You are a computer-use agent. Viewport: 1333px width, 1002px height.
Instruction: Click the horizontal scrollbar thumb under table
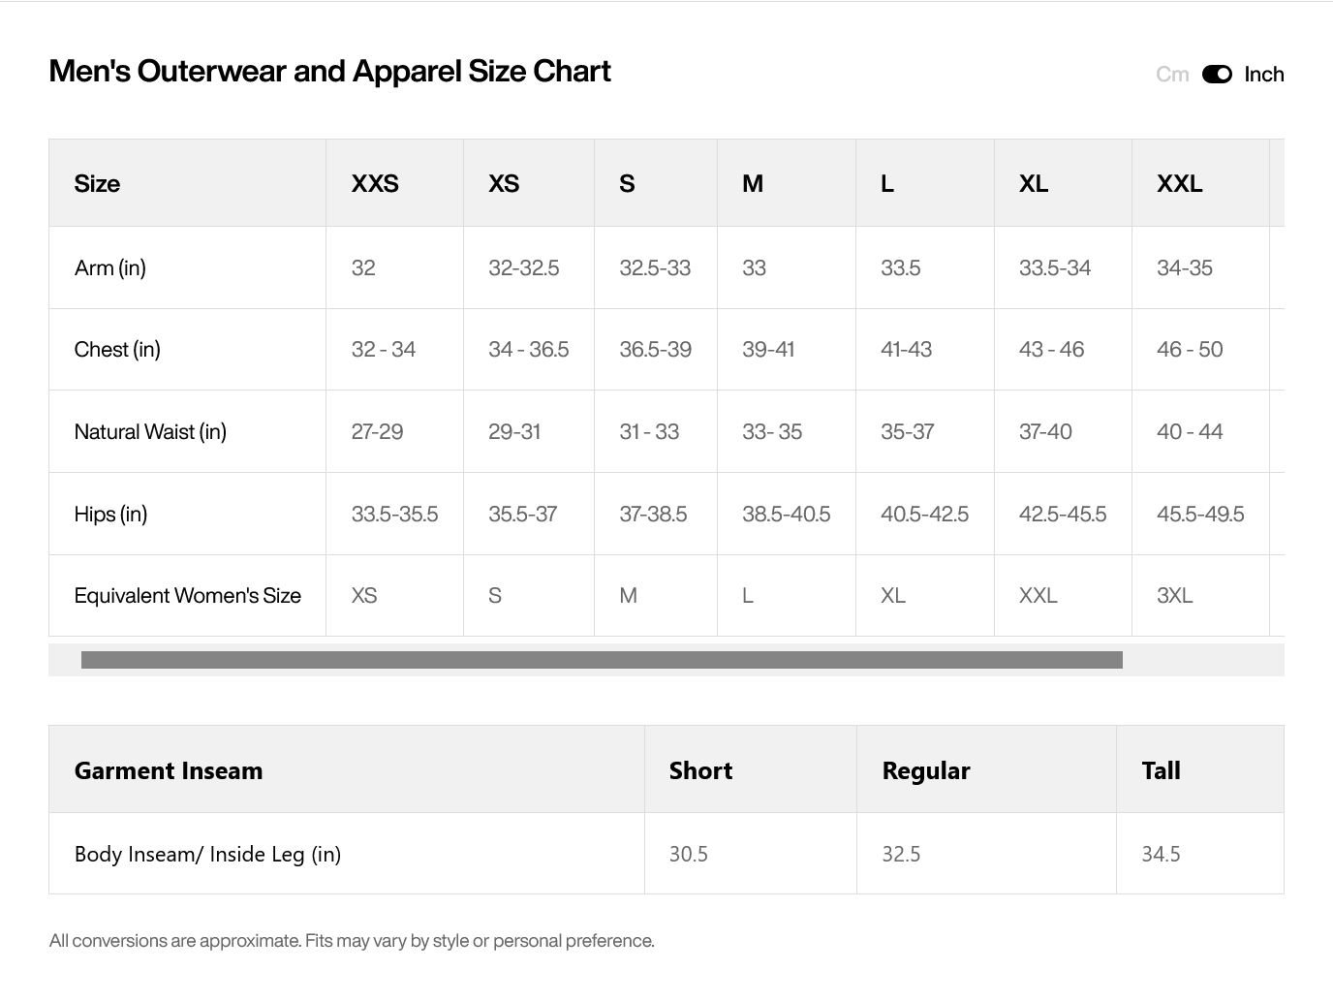[602, 660]
